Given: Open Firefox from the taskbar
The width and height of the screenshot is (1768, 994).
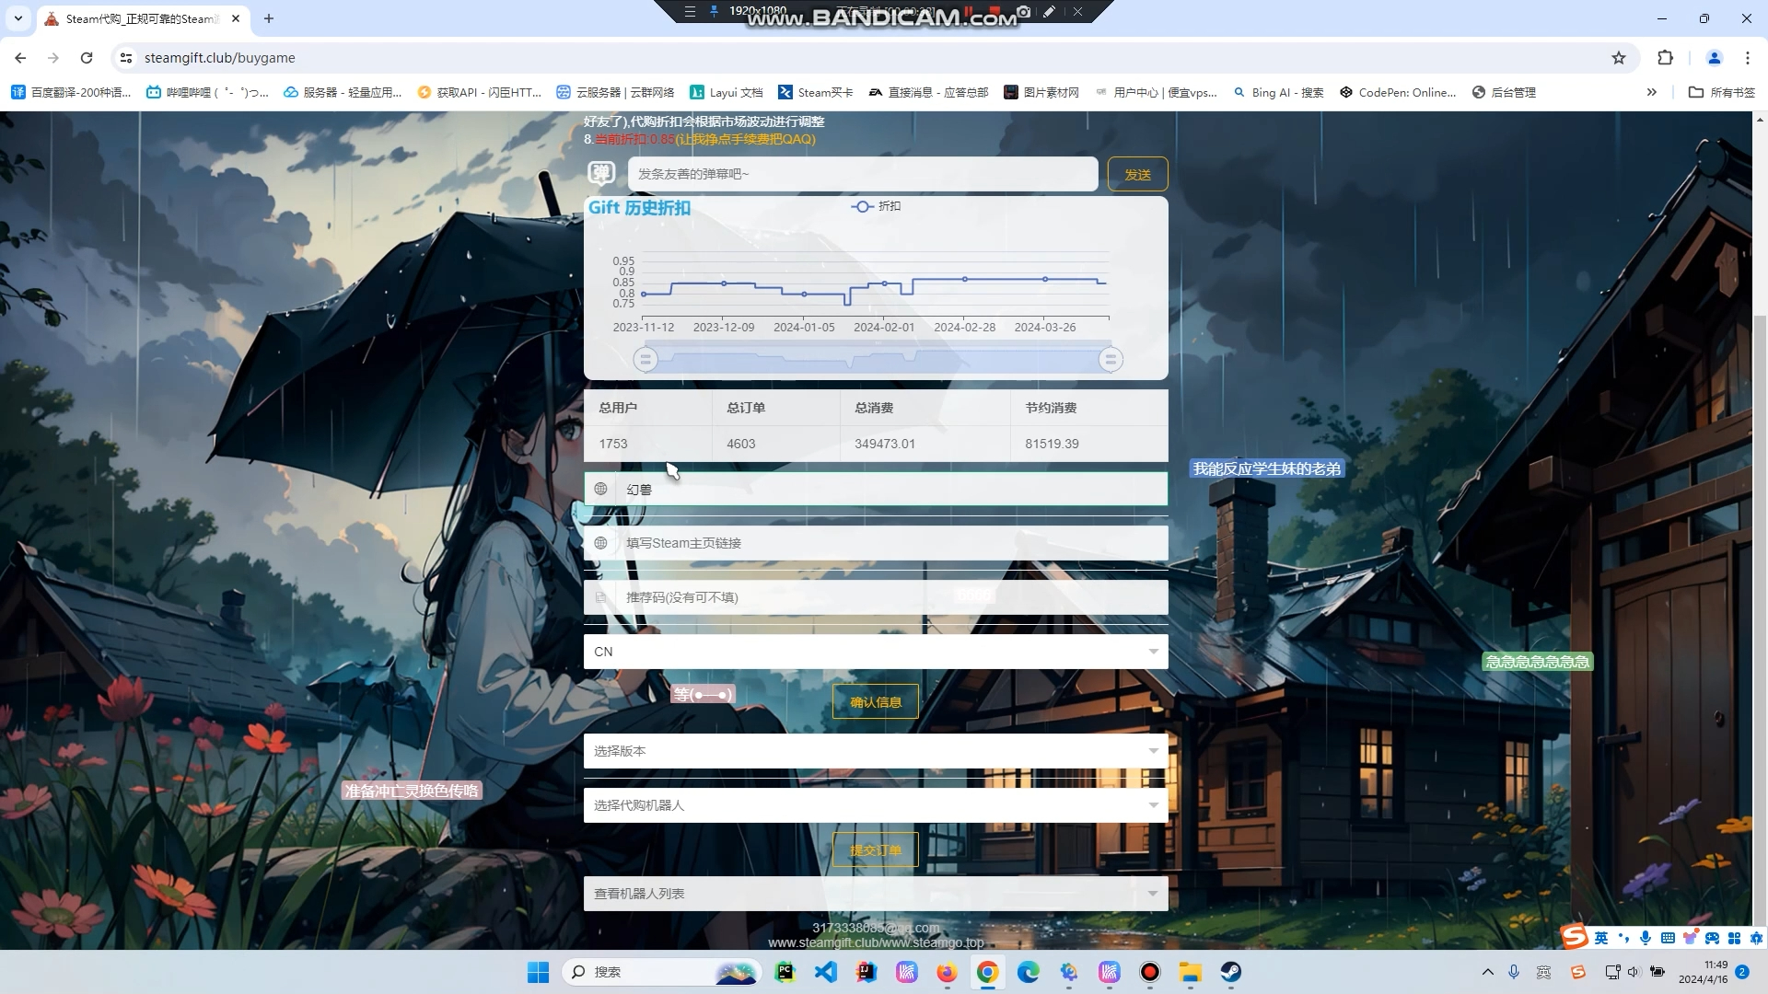Looking at the screenshot, I should (947, 972).
